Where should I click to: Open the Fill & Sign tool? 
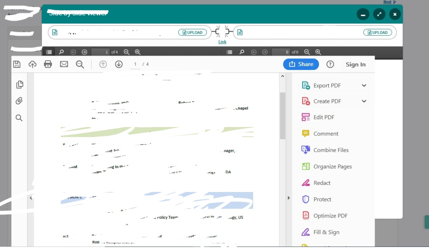click(x=326, y=232)
